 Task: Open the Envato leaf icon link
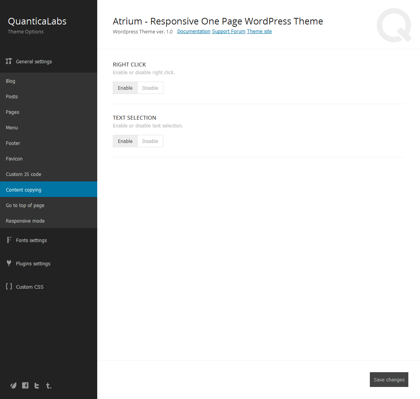click(x=13, y=385)
